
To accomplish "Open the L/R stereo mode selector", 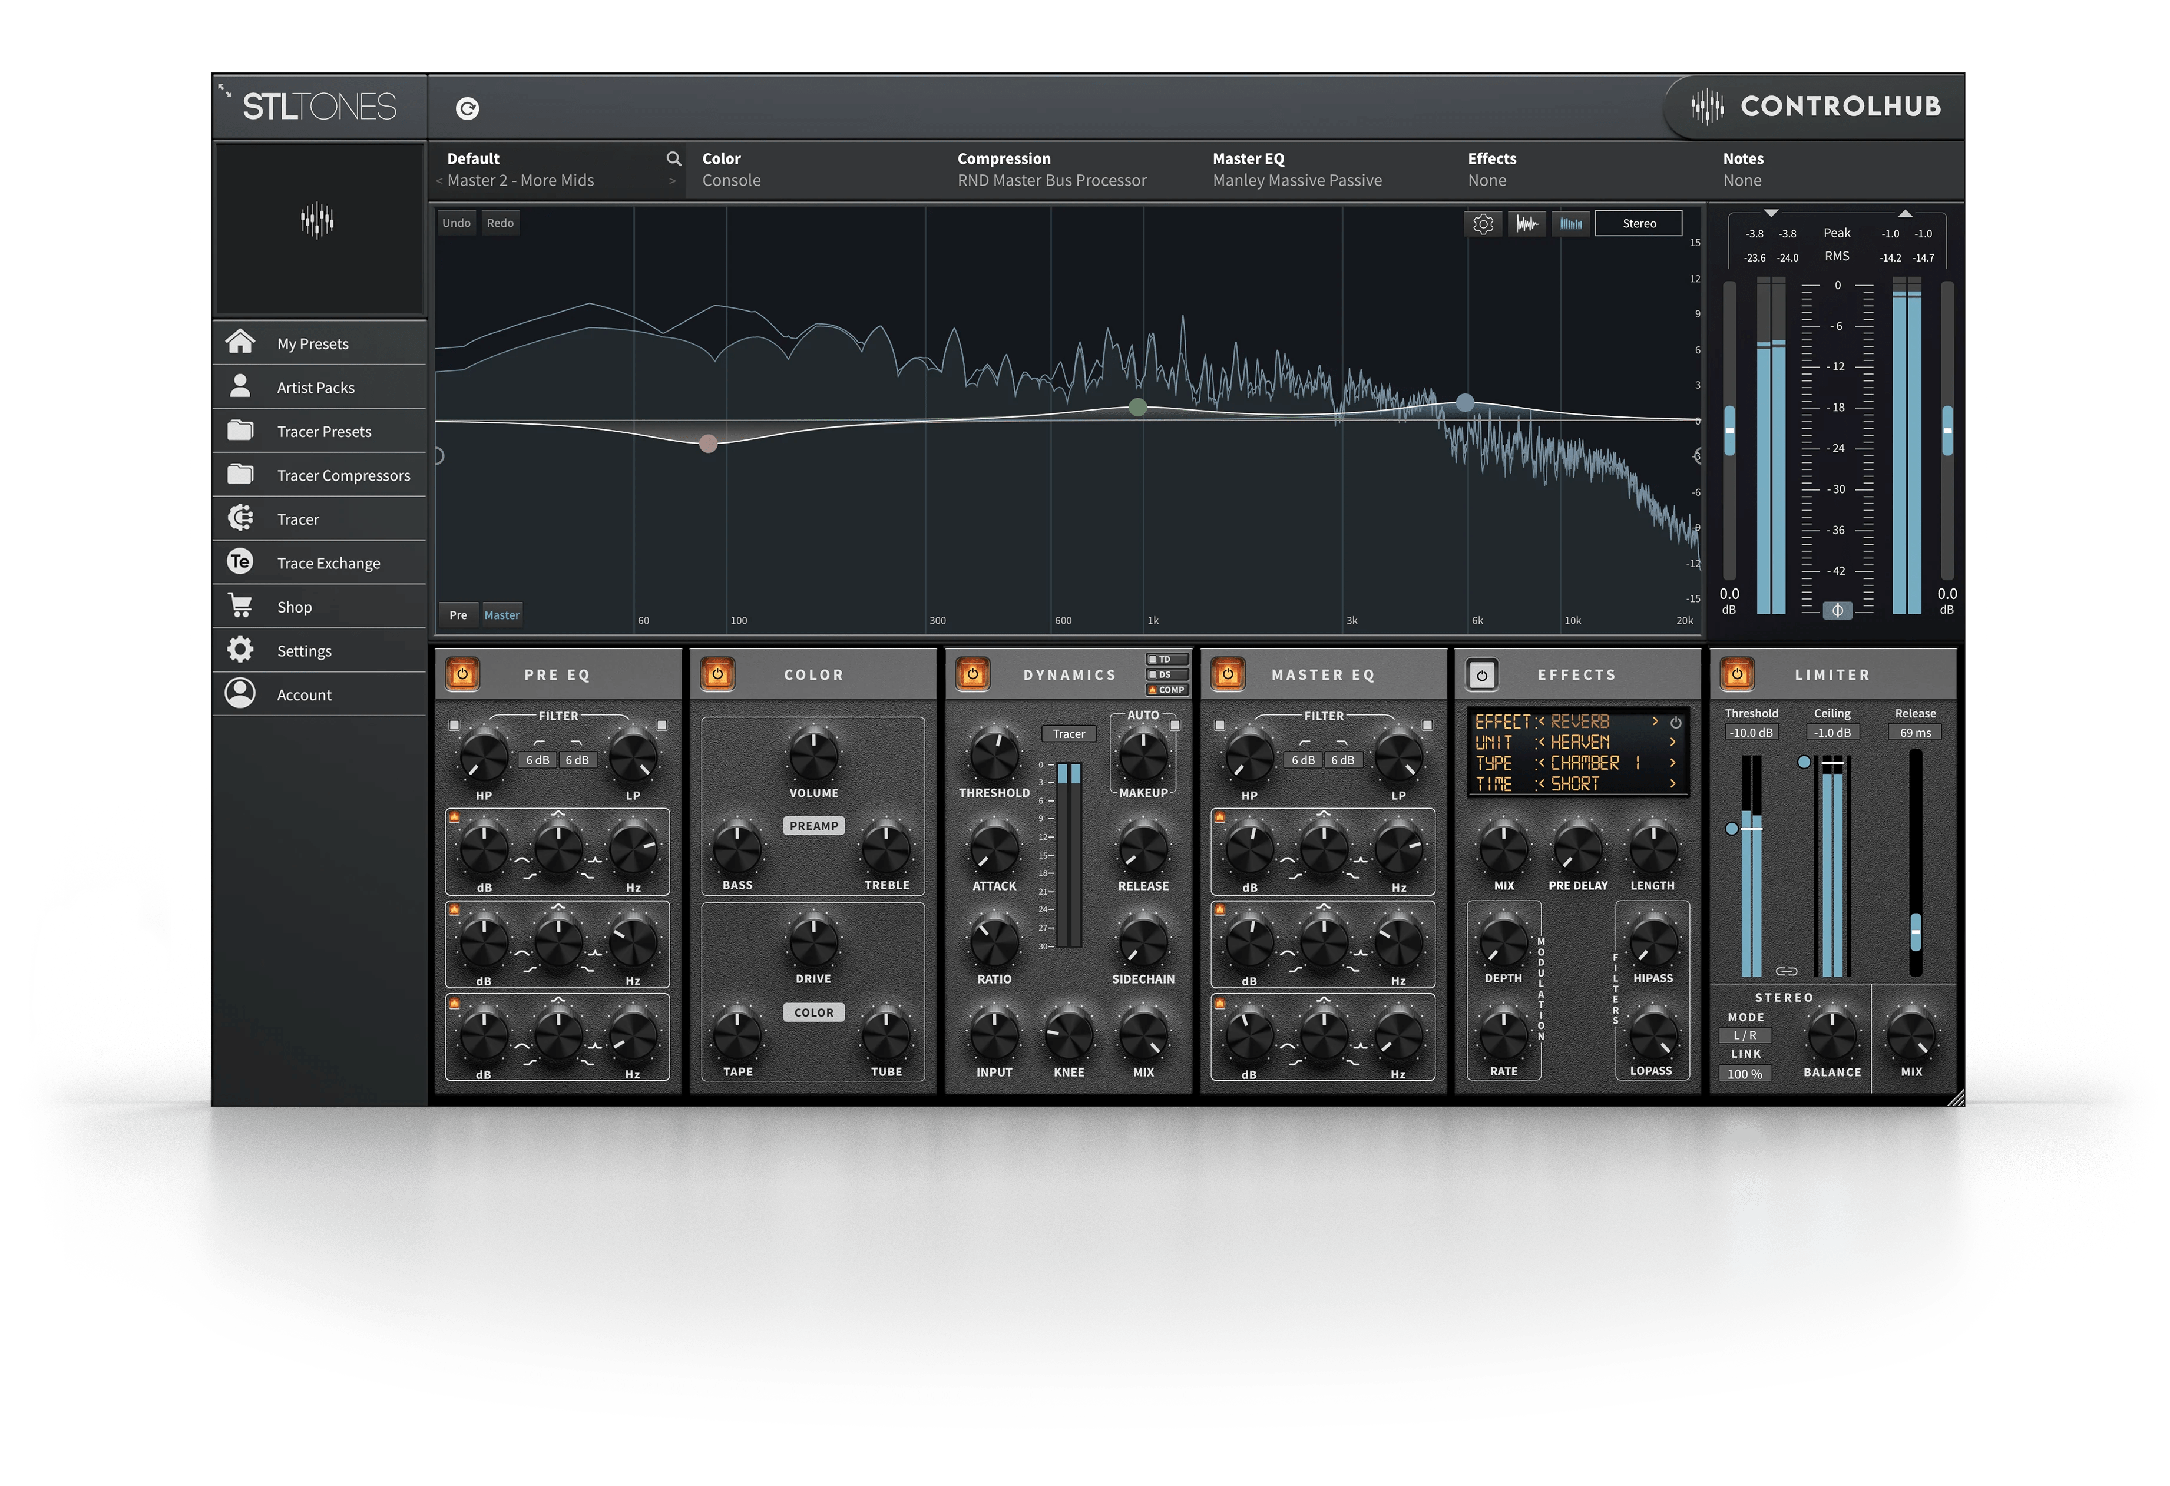I will [x=1744, y=1035].
